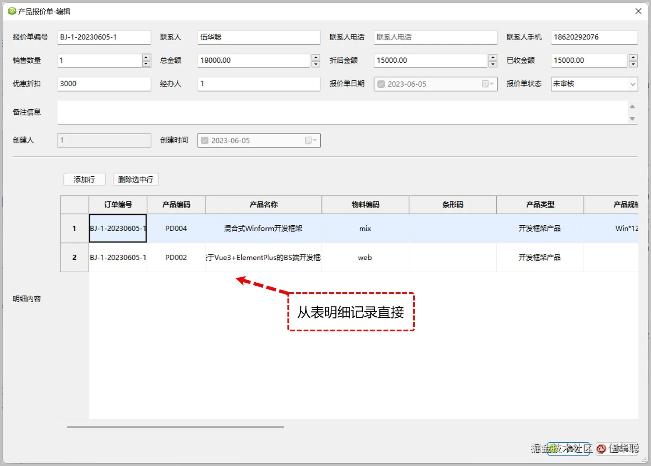Click the empty 条形码 cell in row 1
Image resolution: width=651 pixels, height=466 pixels.
click(453, 228)
